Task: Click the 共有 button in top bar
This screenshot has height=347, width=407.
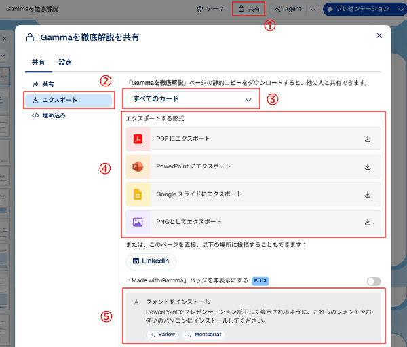Action: 249,9
